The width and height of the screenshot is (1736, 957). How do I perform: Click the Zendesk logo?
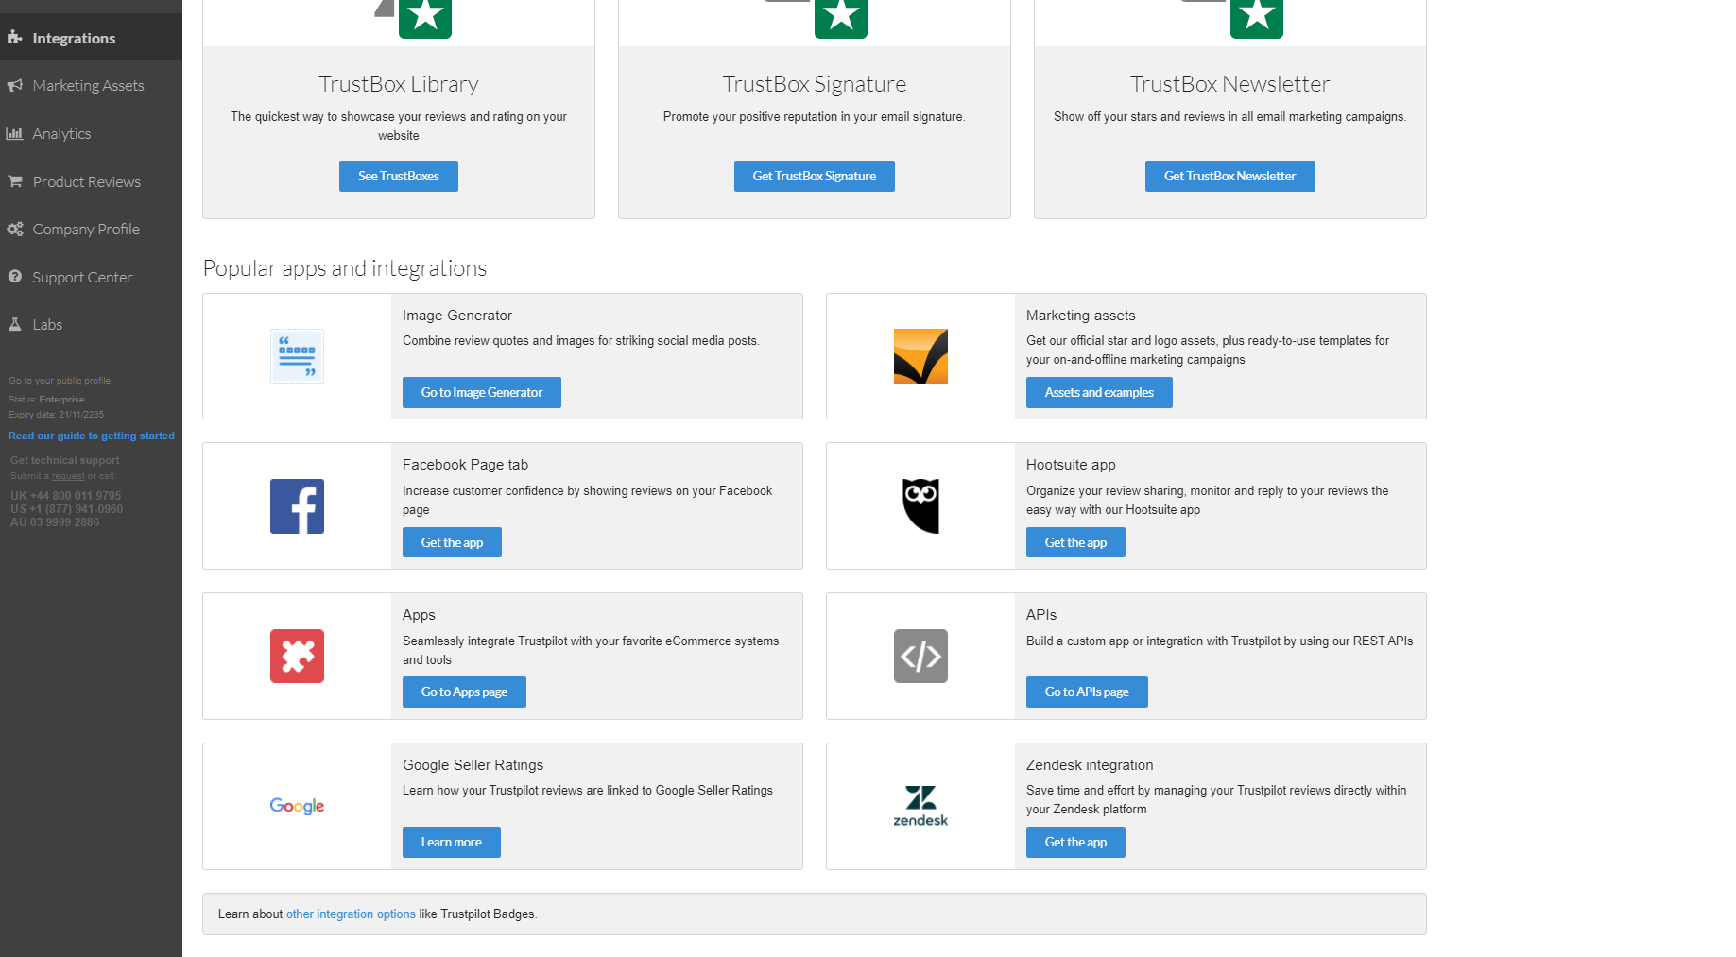pyautogui.click(x=920, y=806)
